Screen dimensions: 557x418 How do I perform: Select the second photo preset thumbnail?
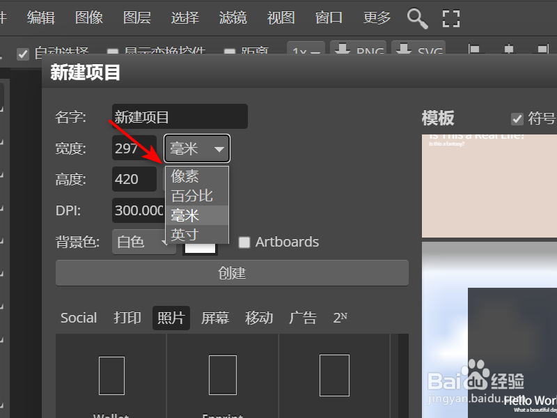[223, 376]
